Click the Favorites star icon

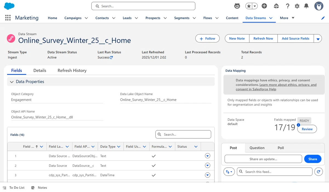coord(249,6)
